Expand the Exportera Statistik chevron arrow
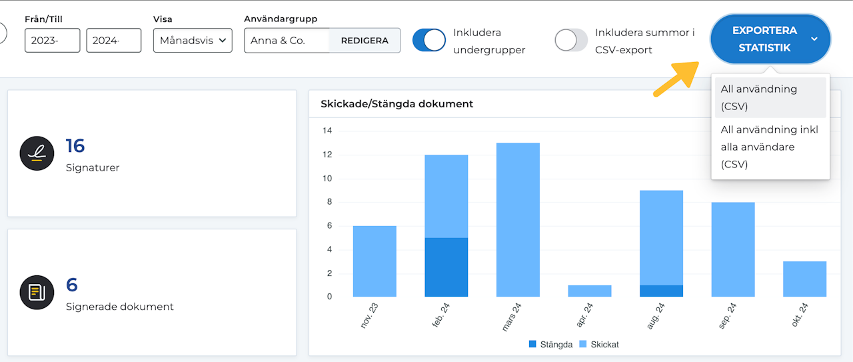The image size is (853, 362). click(814, 39)
